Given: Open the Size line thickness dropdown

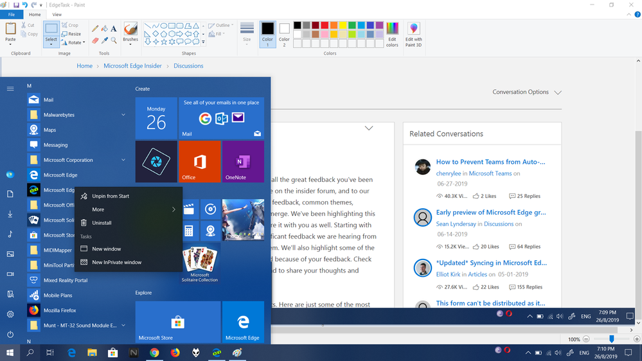Looking at the screenshot, I should (247, 33).
